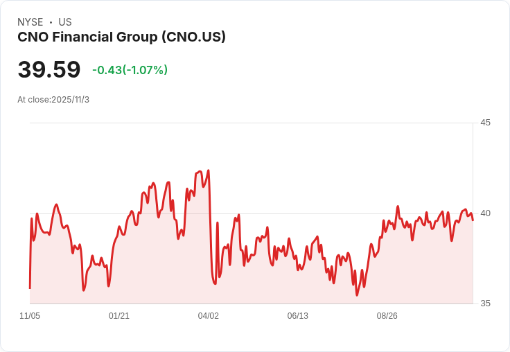Image resolution: width=510 pixels, height=352 pixels.
Task: Click the -0.43(-1.07%) price change text
Action: click(x=130, y=70)
